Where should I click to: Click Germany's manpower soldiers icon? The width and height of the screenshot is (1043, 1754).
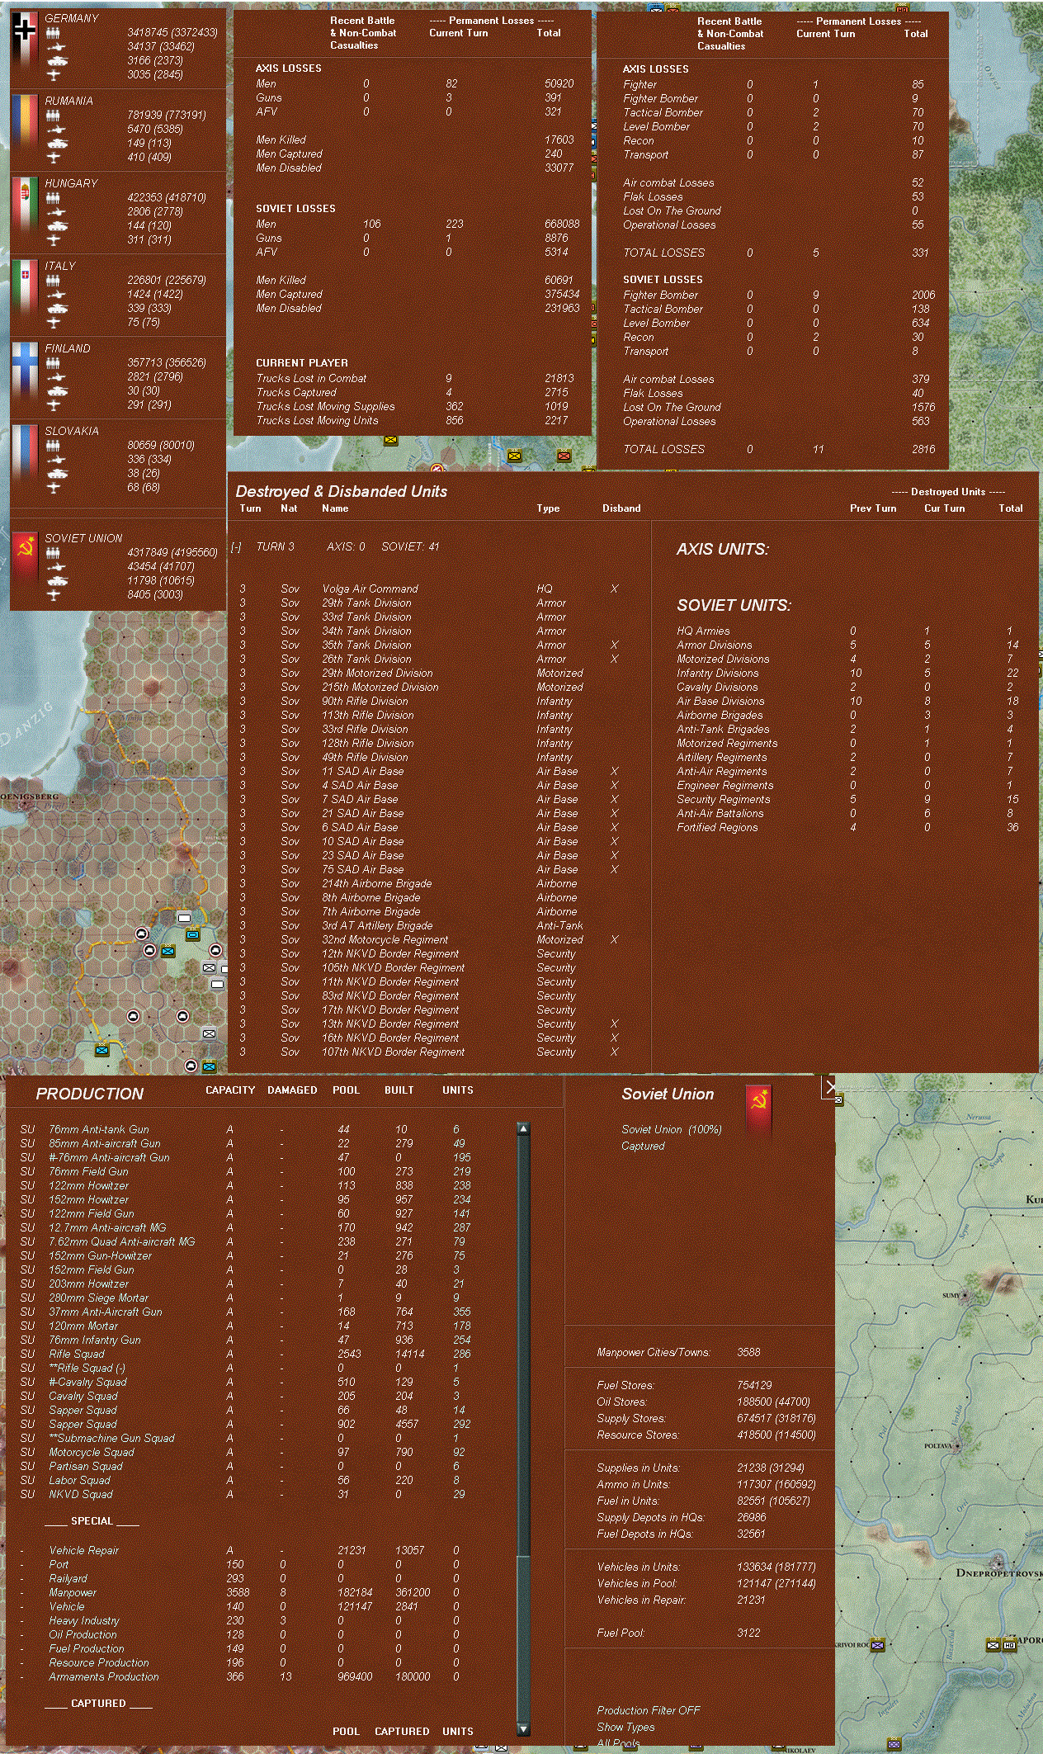coord(54,33)
